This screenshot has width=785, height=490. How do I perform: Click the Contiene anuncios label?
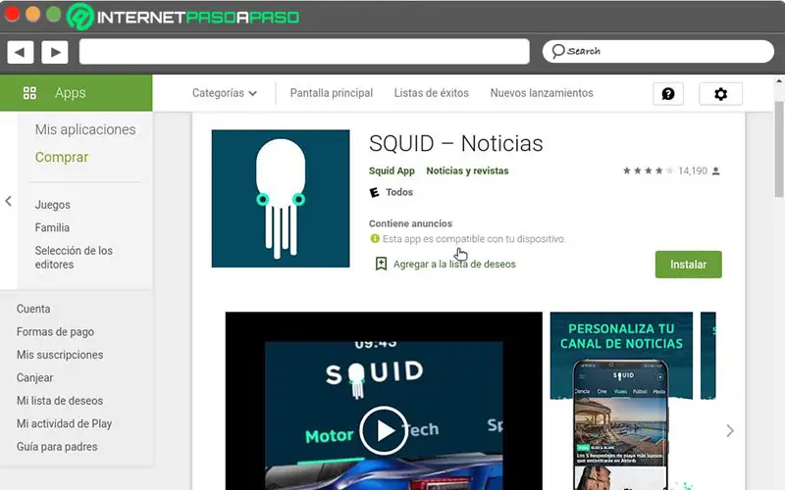point(410,223)
